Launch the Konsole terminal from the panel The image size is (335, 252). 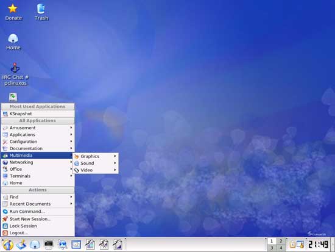coord(49,245)
